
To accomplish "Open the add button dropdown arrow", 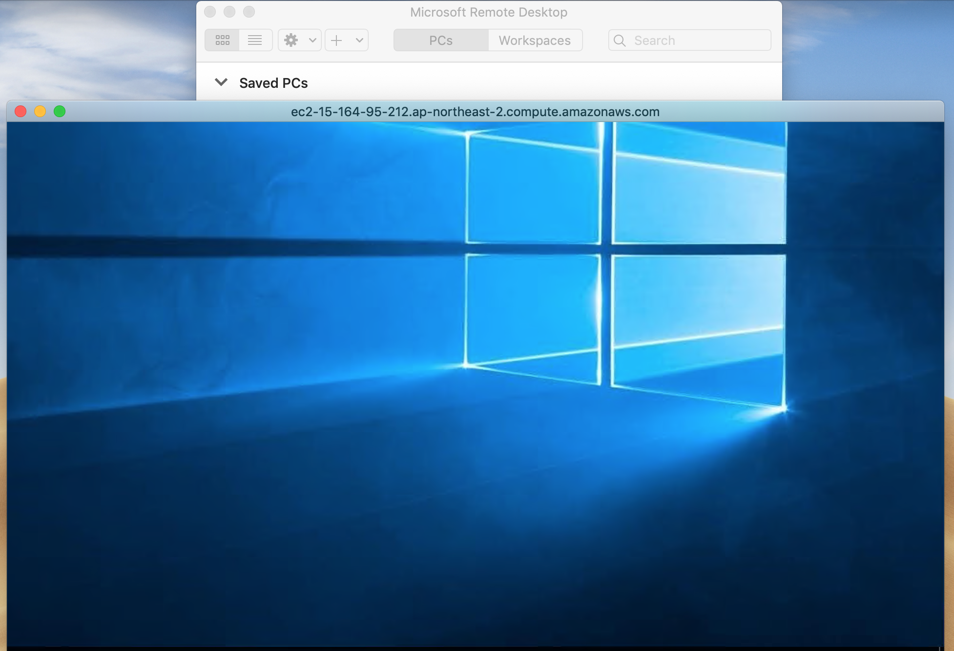I will tap(359, 40).
